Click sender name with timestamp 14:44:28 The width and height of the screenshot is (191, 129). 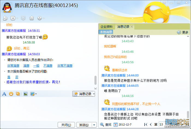click(x=120, y=109)
